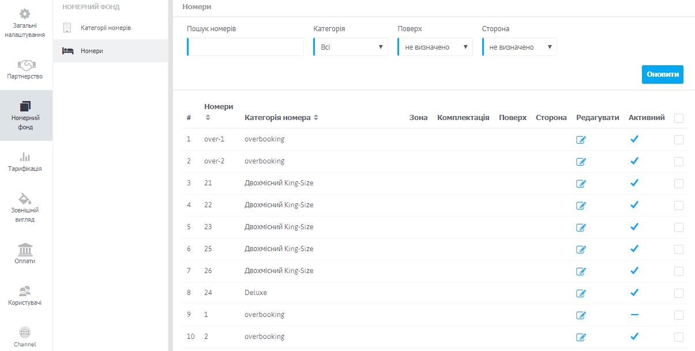695x351 pixels.
Task: Select the checkbox for room 23 row
Action: pos(679,227)
